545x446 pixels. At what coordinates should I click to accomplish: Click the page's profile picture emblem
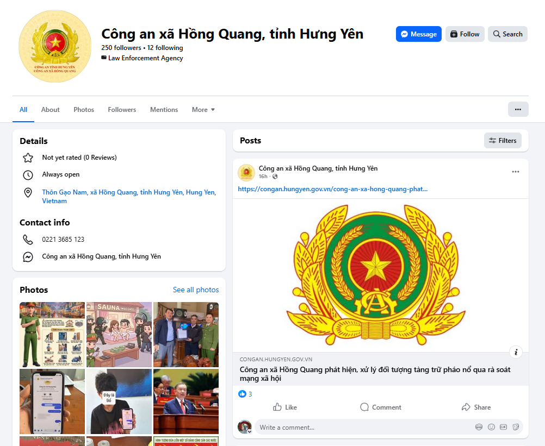55,46
